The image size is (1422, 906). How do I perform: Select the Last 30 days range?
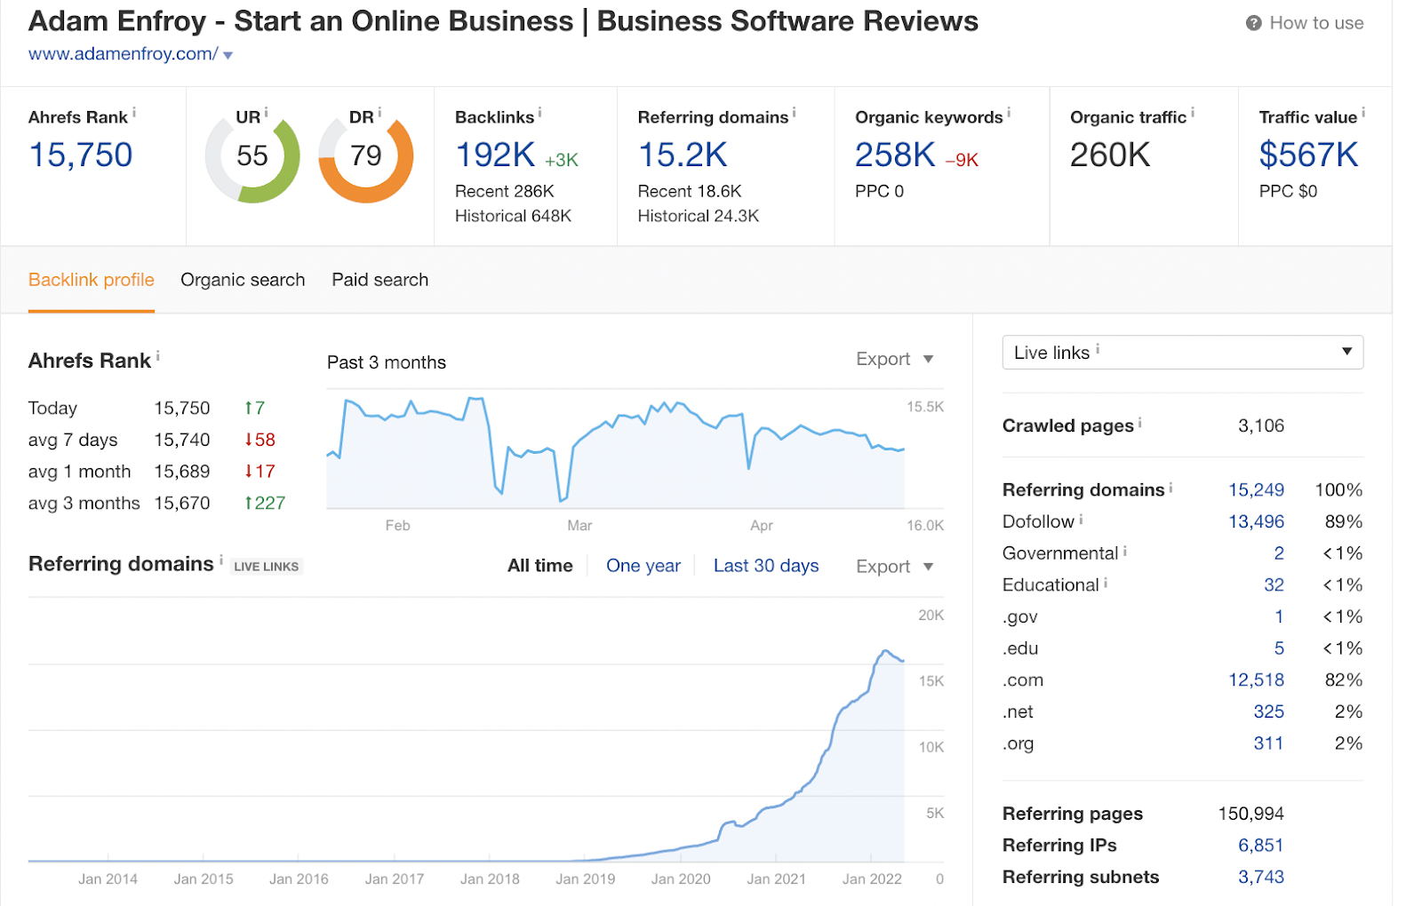(x=766, y=566)
